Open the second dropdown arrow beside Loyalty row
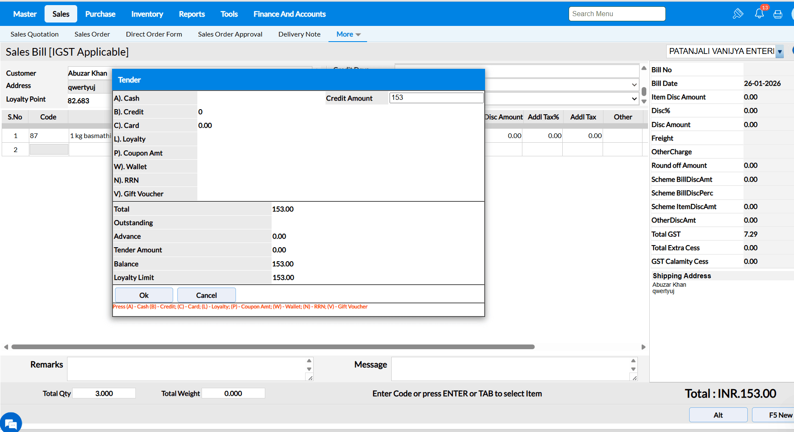 point(634,99)
